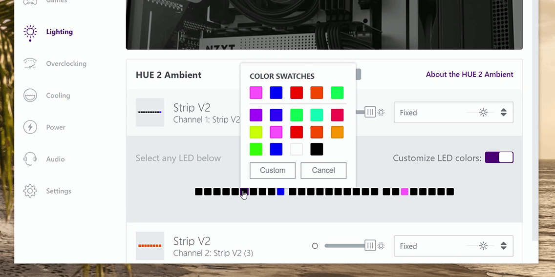Click the Audio headset icon
This screenshot has width=555, height=277.
30,159
